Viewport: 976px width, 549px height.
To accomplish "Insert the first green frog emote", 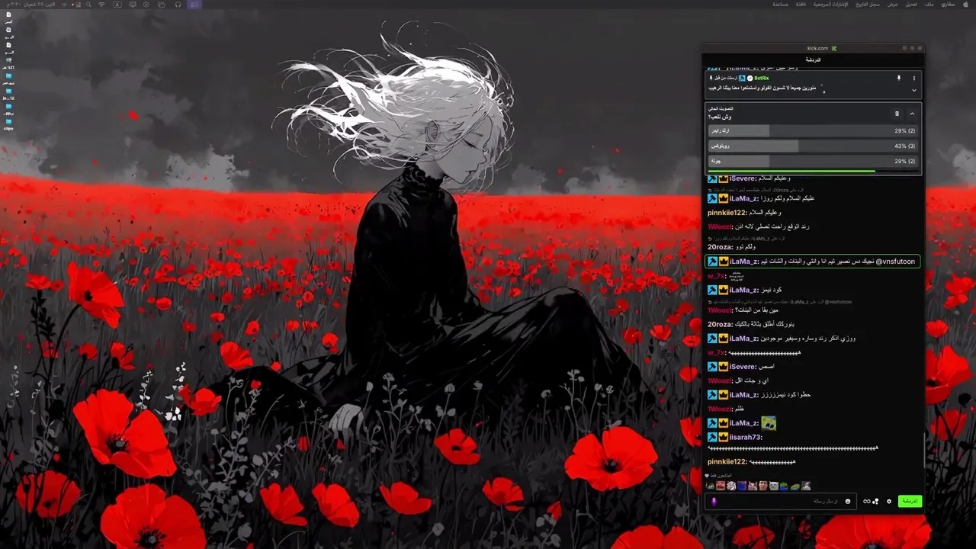I will [711, 486].
